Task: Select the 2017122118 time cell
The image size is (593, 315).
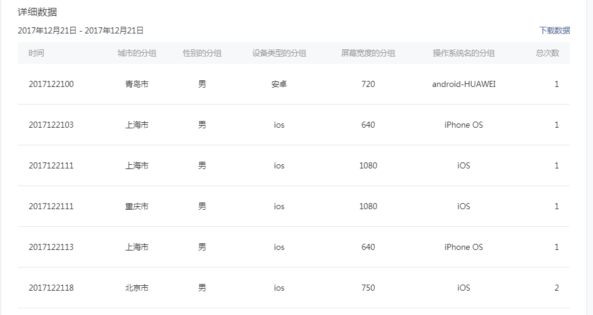Action: pyautogui.click(x=51, y=288)
